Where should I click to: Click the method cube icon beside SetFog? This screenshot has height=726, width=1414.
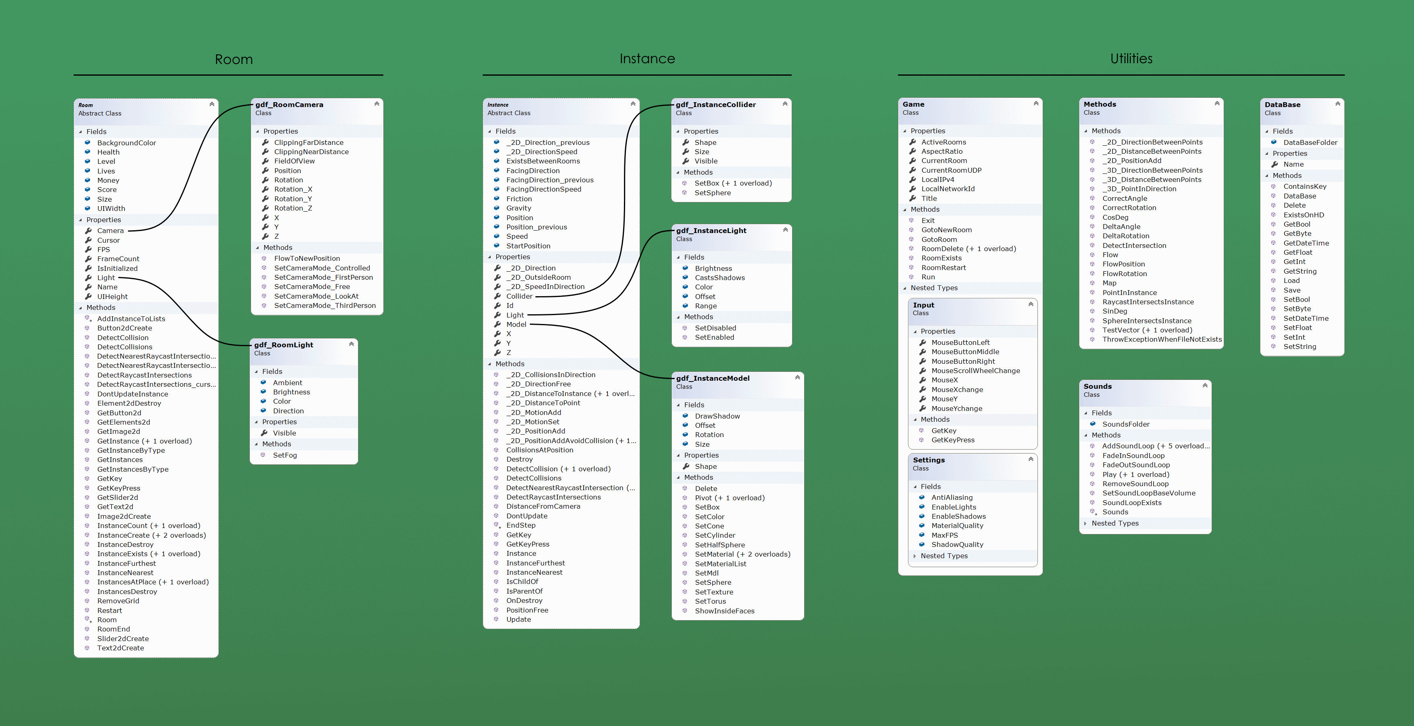263,455
